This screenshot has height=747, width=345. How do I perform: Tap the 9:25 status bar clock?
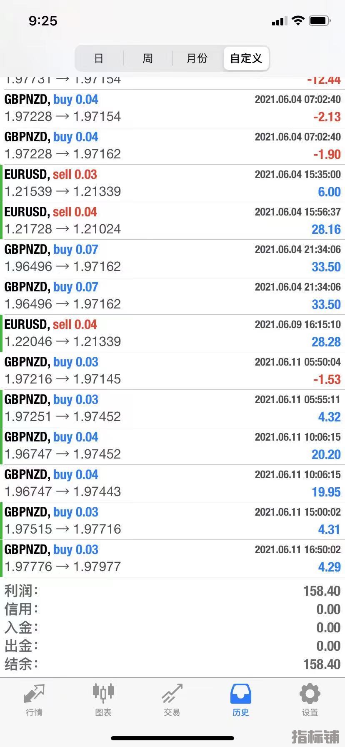coord(43,21)
